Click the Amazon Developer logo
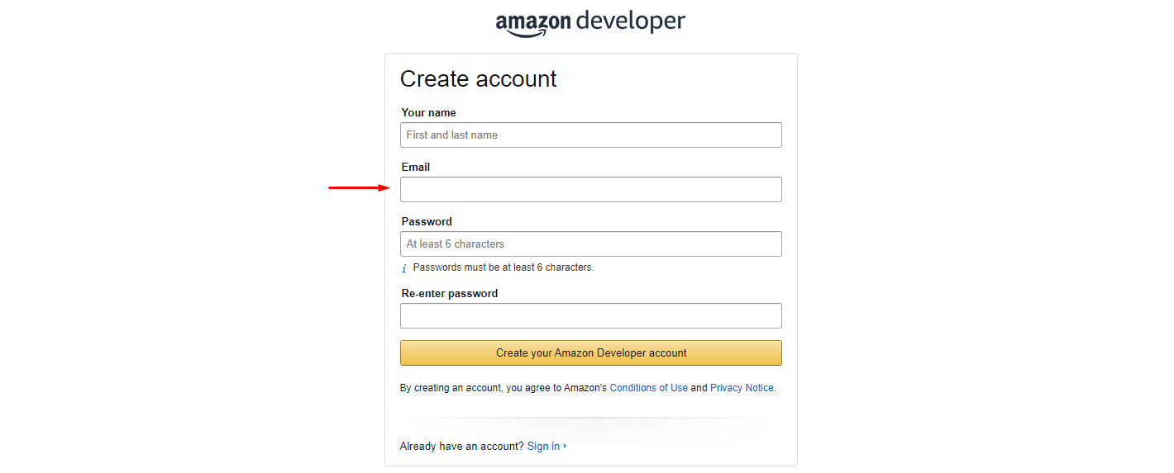 click(x=590, y=21)
